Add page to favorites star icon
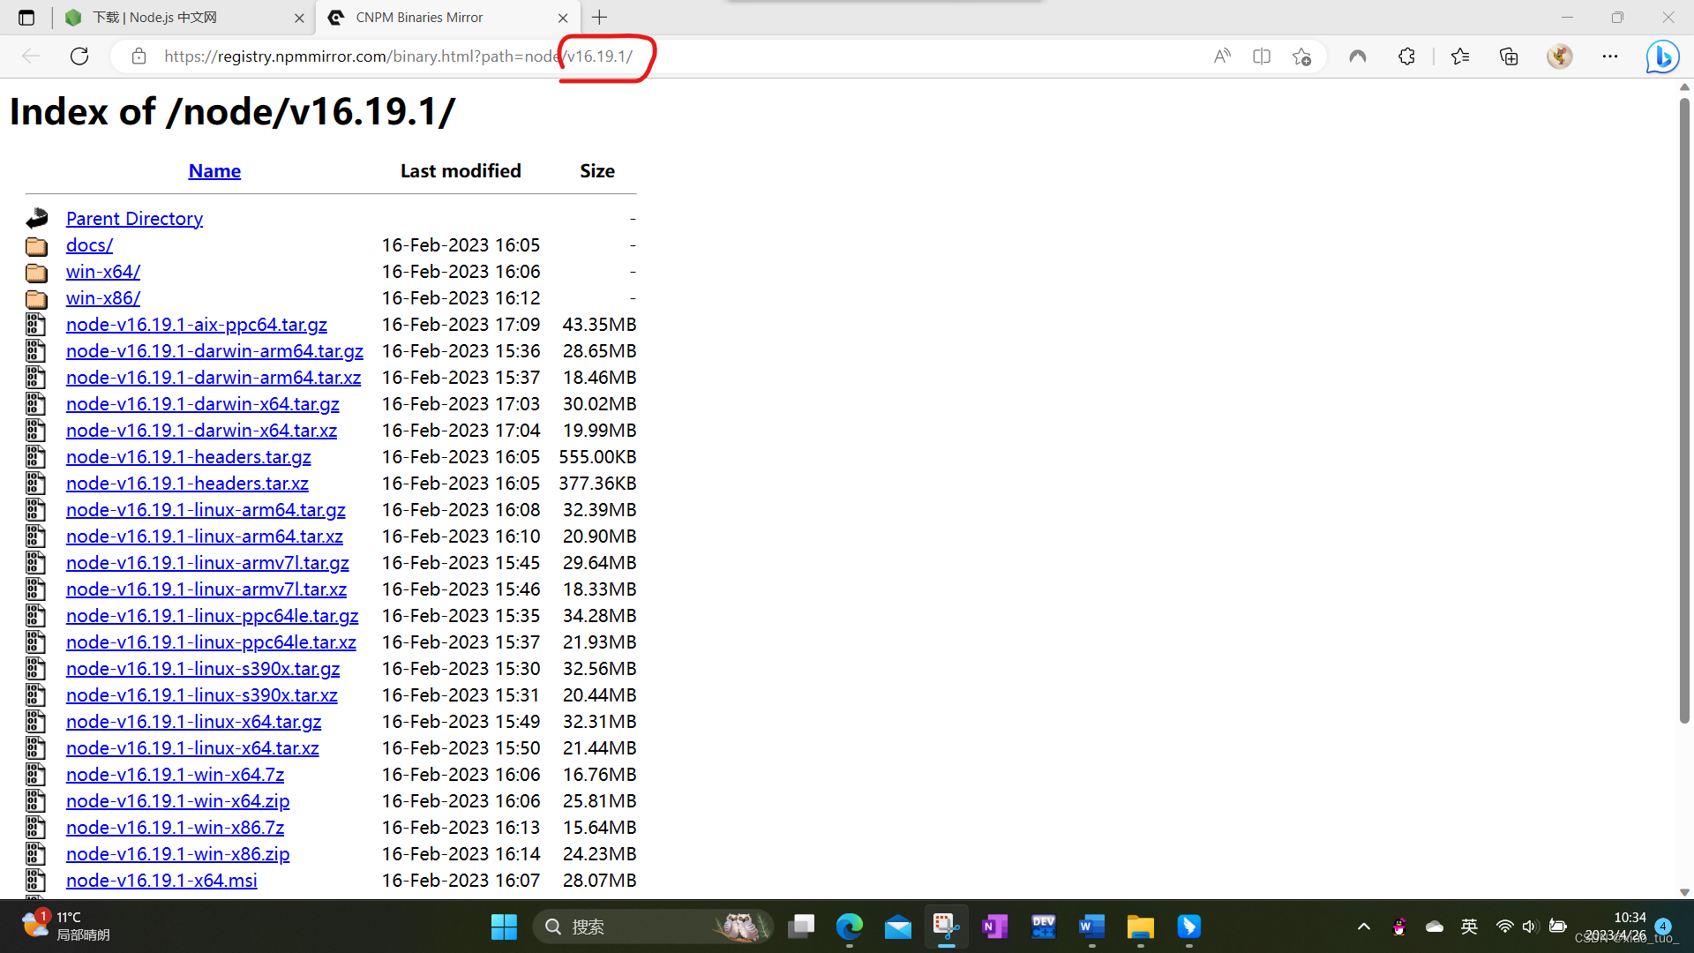This screenshot has width=1694, height=953. tap(1301, 56)
